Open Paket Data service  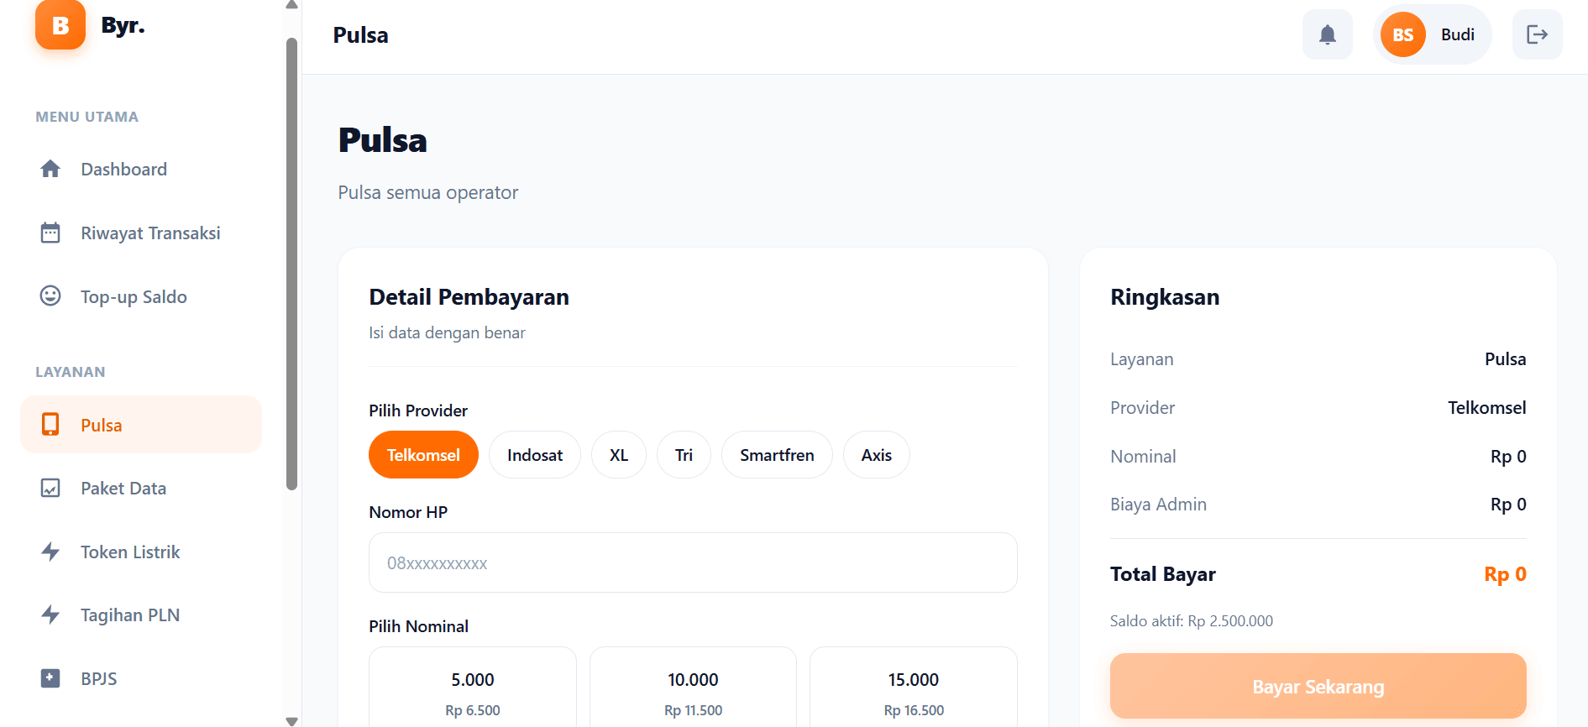[x=141, y=488]
